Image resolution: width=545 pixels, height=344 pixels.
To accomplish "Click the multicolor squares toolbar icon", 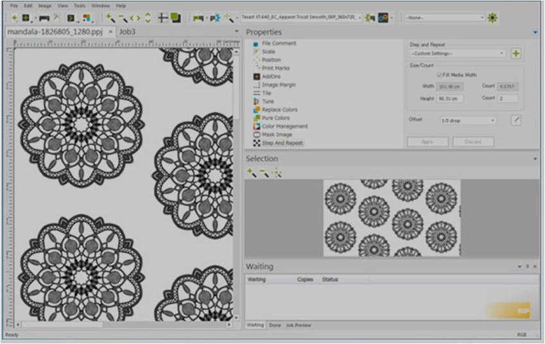I will point(87,18).
